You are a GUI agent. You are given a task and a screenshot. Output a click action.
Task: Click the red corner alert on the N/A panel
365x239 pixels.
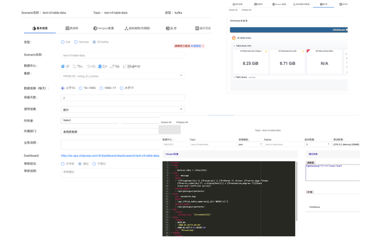click(308, 51)
